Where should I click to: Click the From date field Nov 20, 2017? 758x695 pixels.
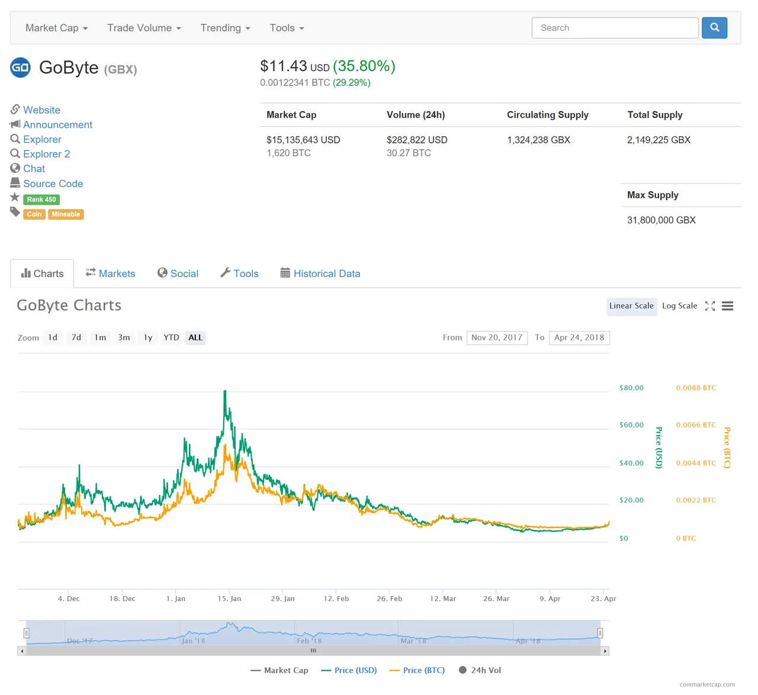point(497,337)
